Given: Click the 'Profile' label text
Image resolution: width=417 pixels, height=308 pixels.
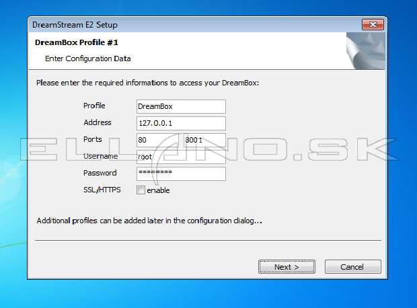Looking at the screenshot, I should point(94,106).
